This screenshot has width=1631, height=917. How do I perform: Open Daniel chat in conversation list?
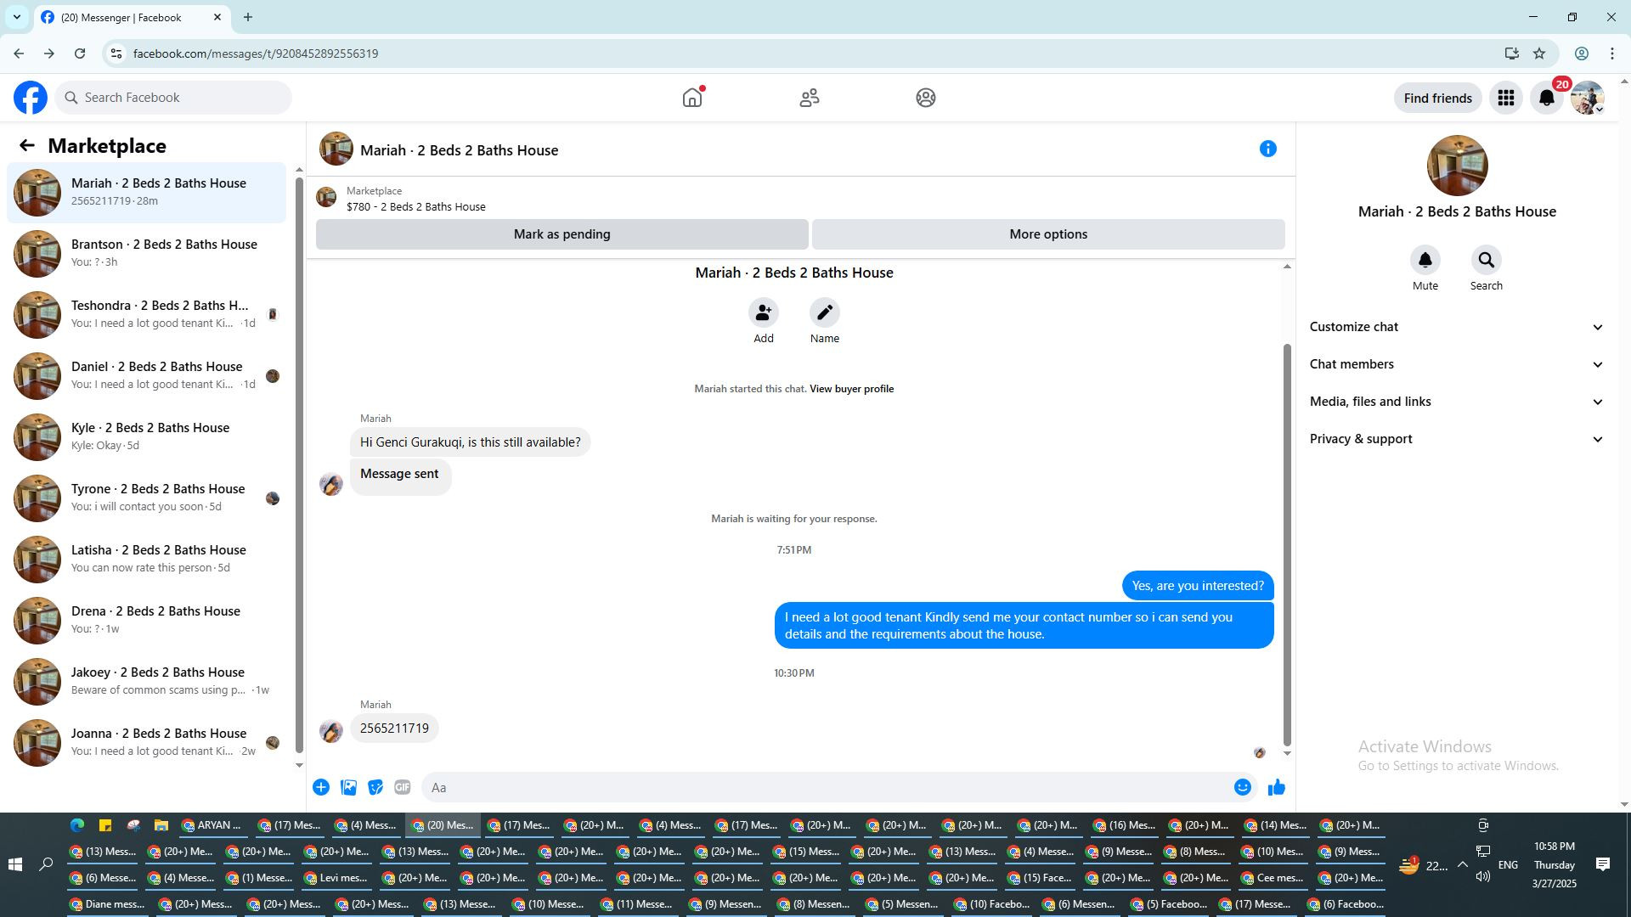click(147, 376)
